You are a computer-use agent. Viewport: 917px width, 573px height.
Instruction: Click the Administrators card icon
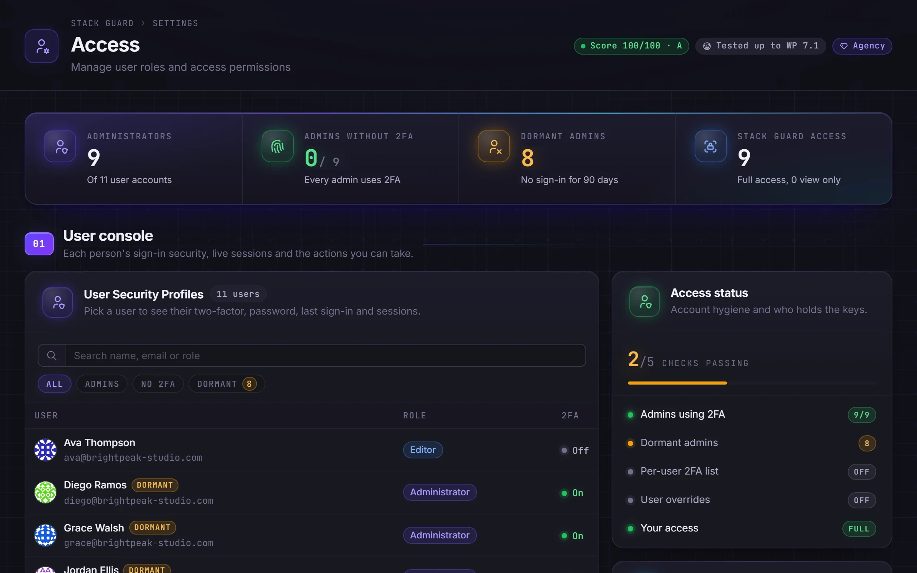coord(60,146)
